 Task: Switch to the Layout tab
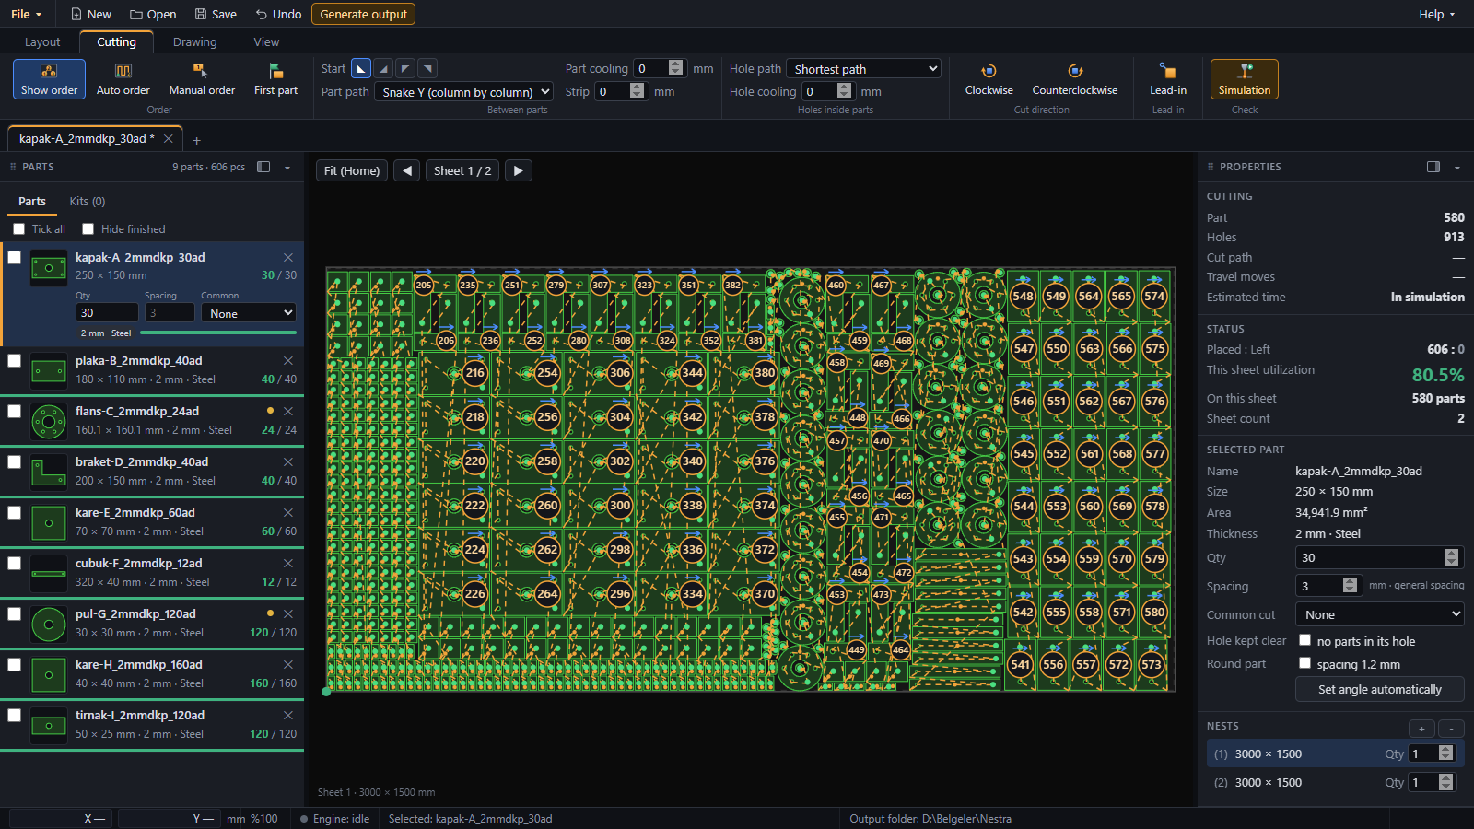tap(42, 42)
